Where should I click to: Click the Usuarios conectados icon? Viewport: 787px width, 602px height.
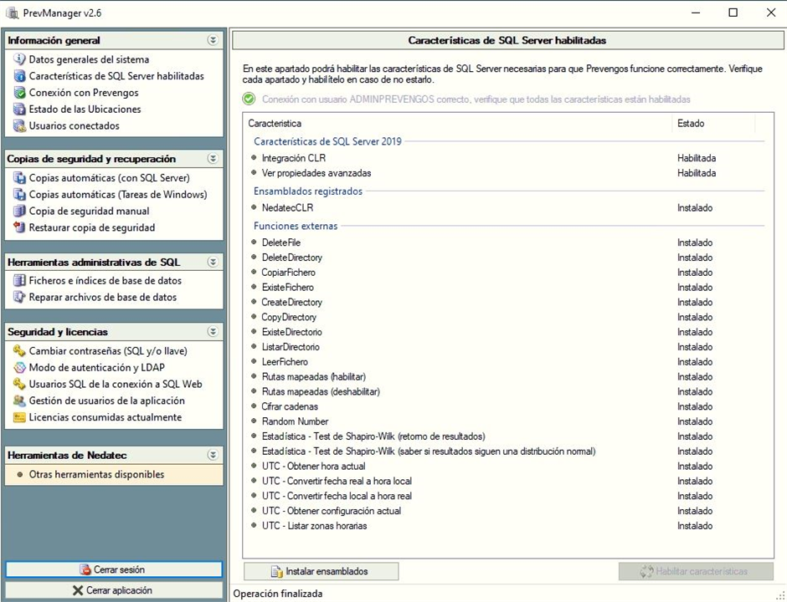pyautogui.click(x=19, y=126)
